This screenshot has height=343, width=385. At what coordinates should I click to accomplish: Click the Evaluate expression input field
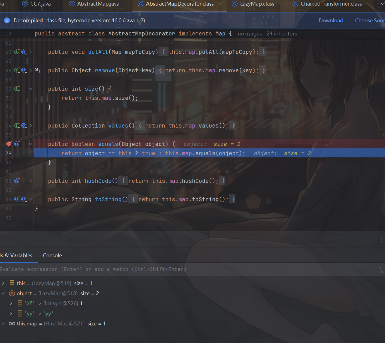(167, 269)
